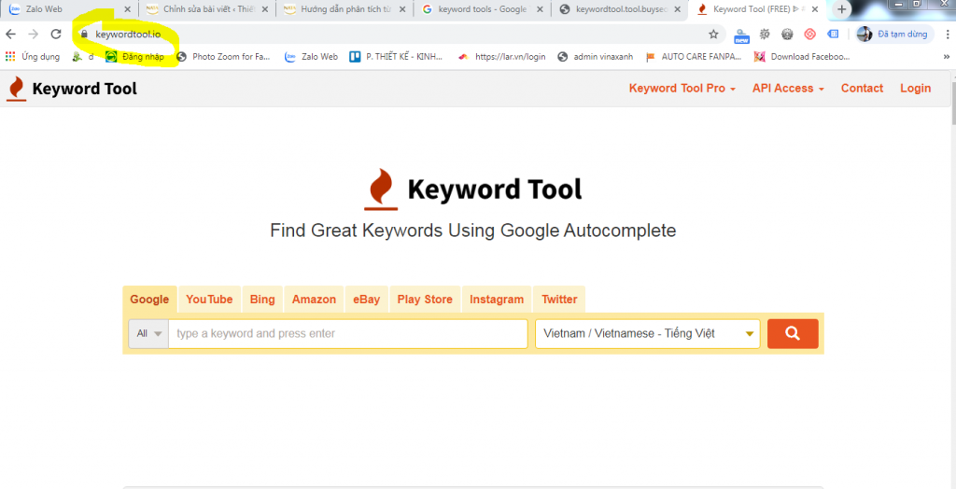Expand API Access dropdown menu
Image resolution: width=956 pixels, height=489 pixels.
click(x=788, y=89)
